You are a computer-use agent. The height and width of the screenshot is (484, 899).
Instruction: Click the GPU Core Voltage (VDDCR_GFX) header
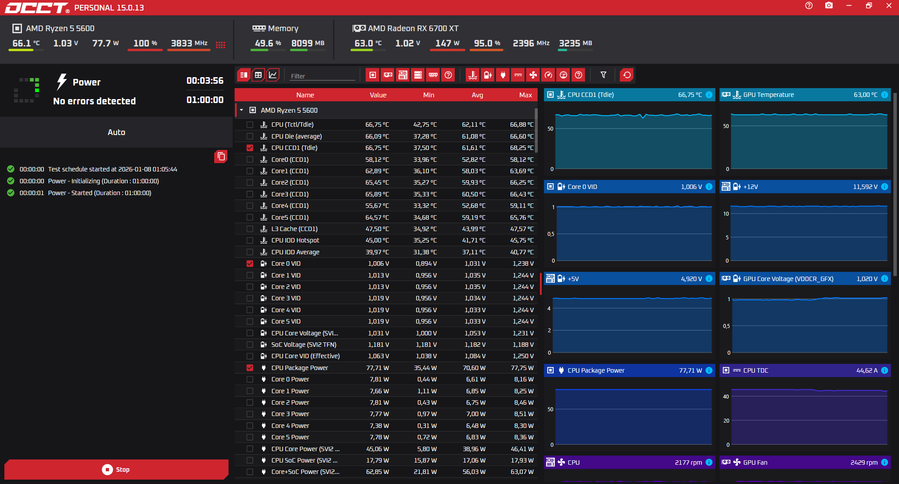[x=805, y=279]
